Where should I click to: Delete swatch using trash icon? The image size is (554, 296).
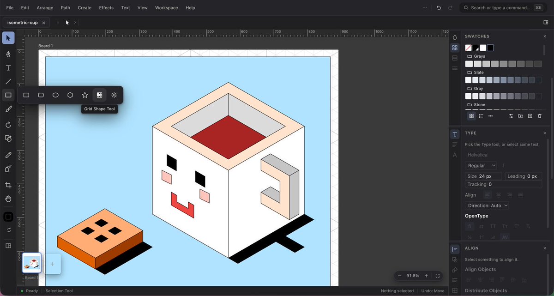[540, 116]
